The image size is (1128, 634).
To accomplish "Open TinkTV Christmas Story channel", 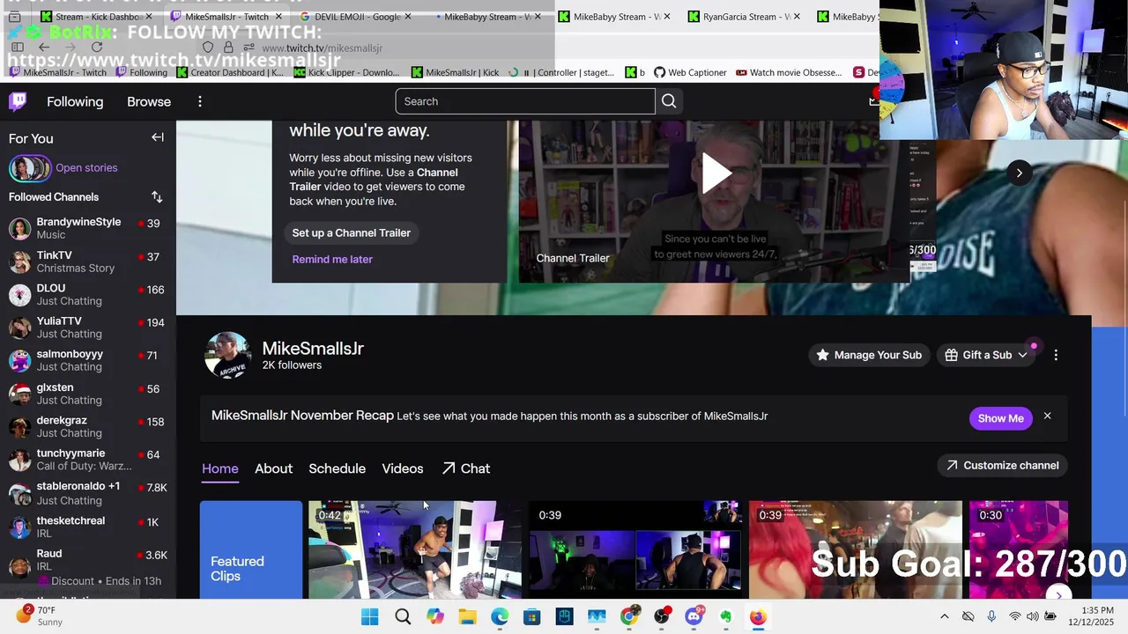I will [88, 262].
